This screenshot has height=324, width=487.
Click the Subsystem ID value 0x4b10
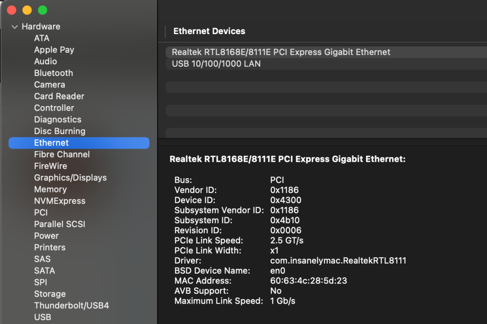[x=285, y=220]
